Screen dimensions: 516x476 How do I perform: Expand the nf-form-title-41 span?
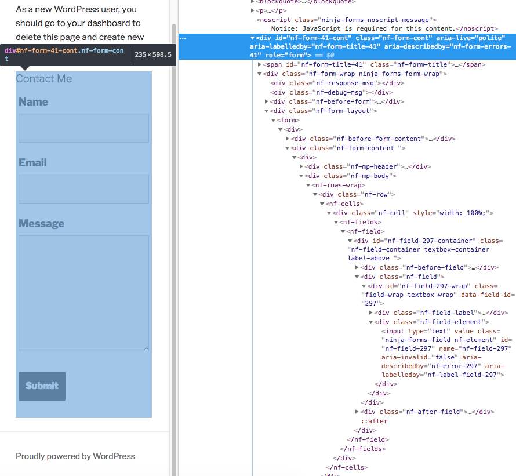click(259, 64)
